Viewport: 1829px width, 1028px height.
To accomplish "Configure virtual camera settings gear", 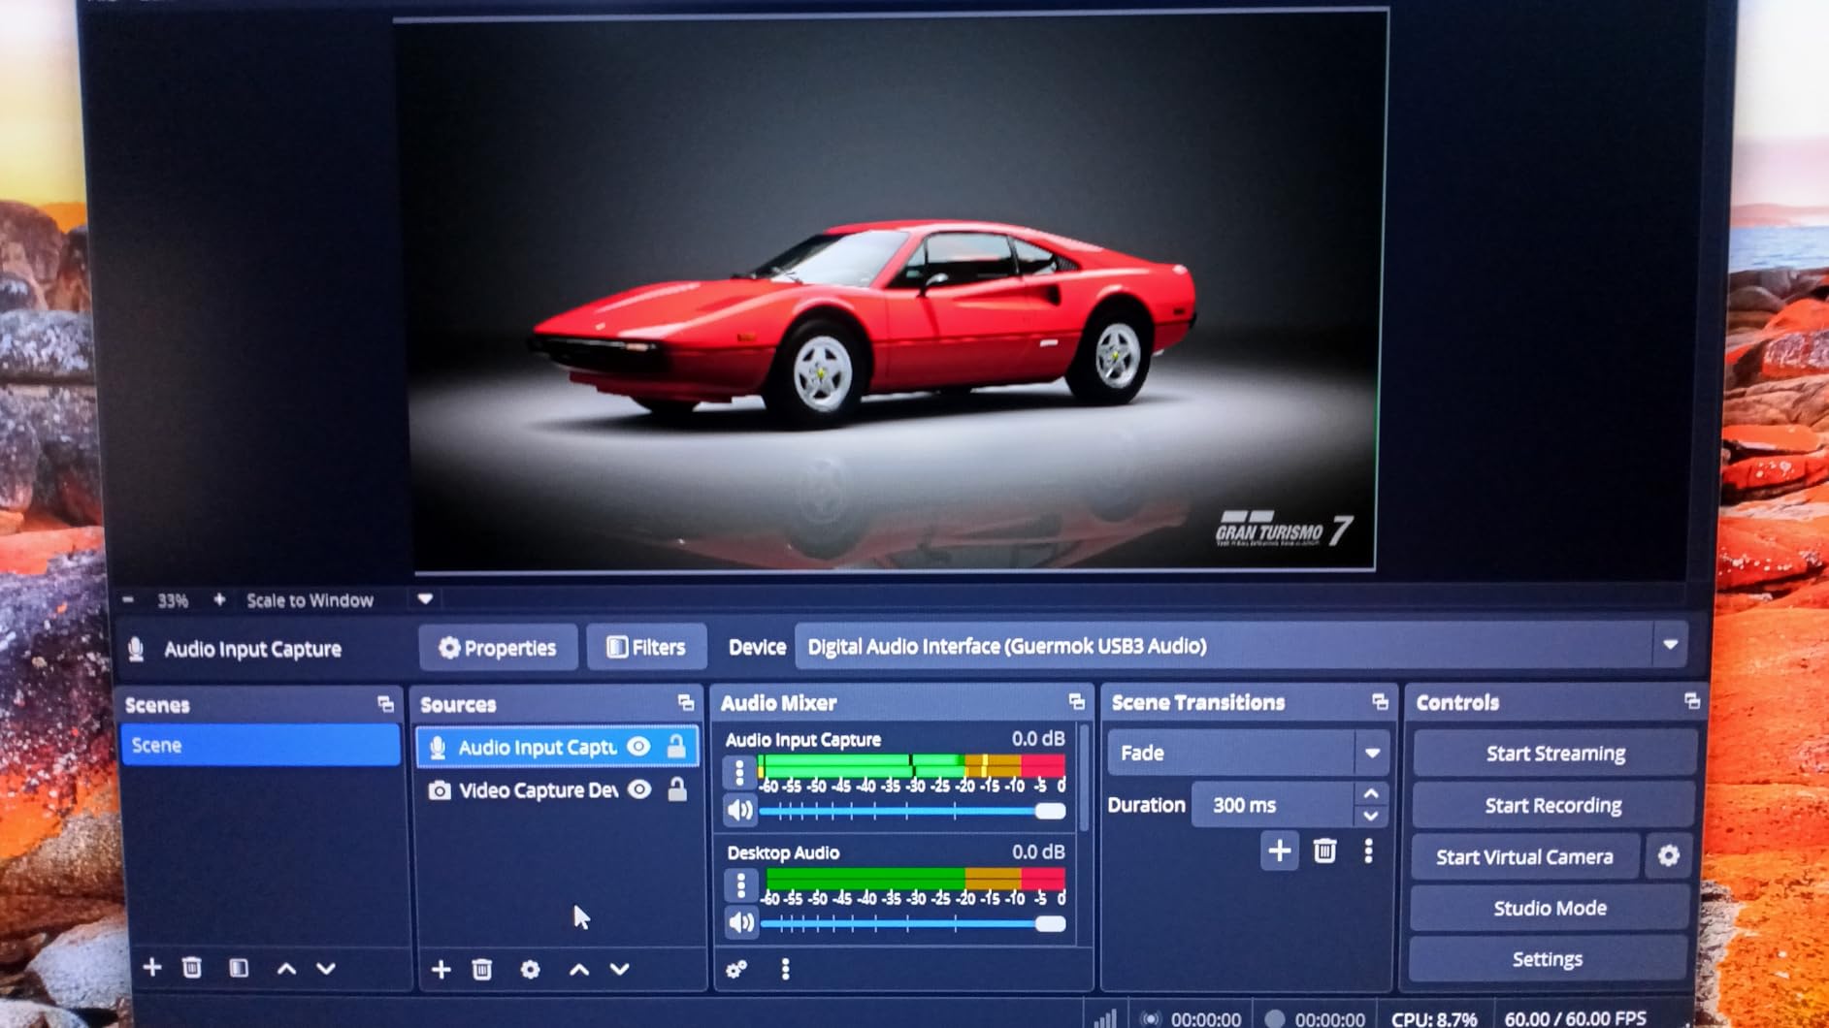I will click(1668, 855).
